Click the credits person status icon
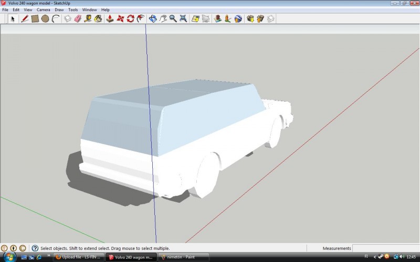The width and height of the screenshot is (420, 262). (x=14, y=248)
